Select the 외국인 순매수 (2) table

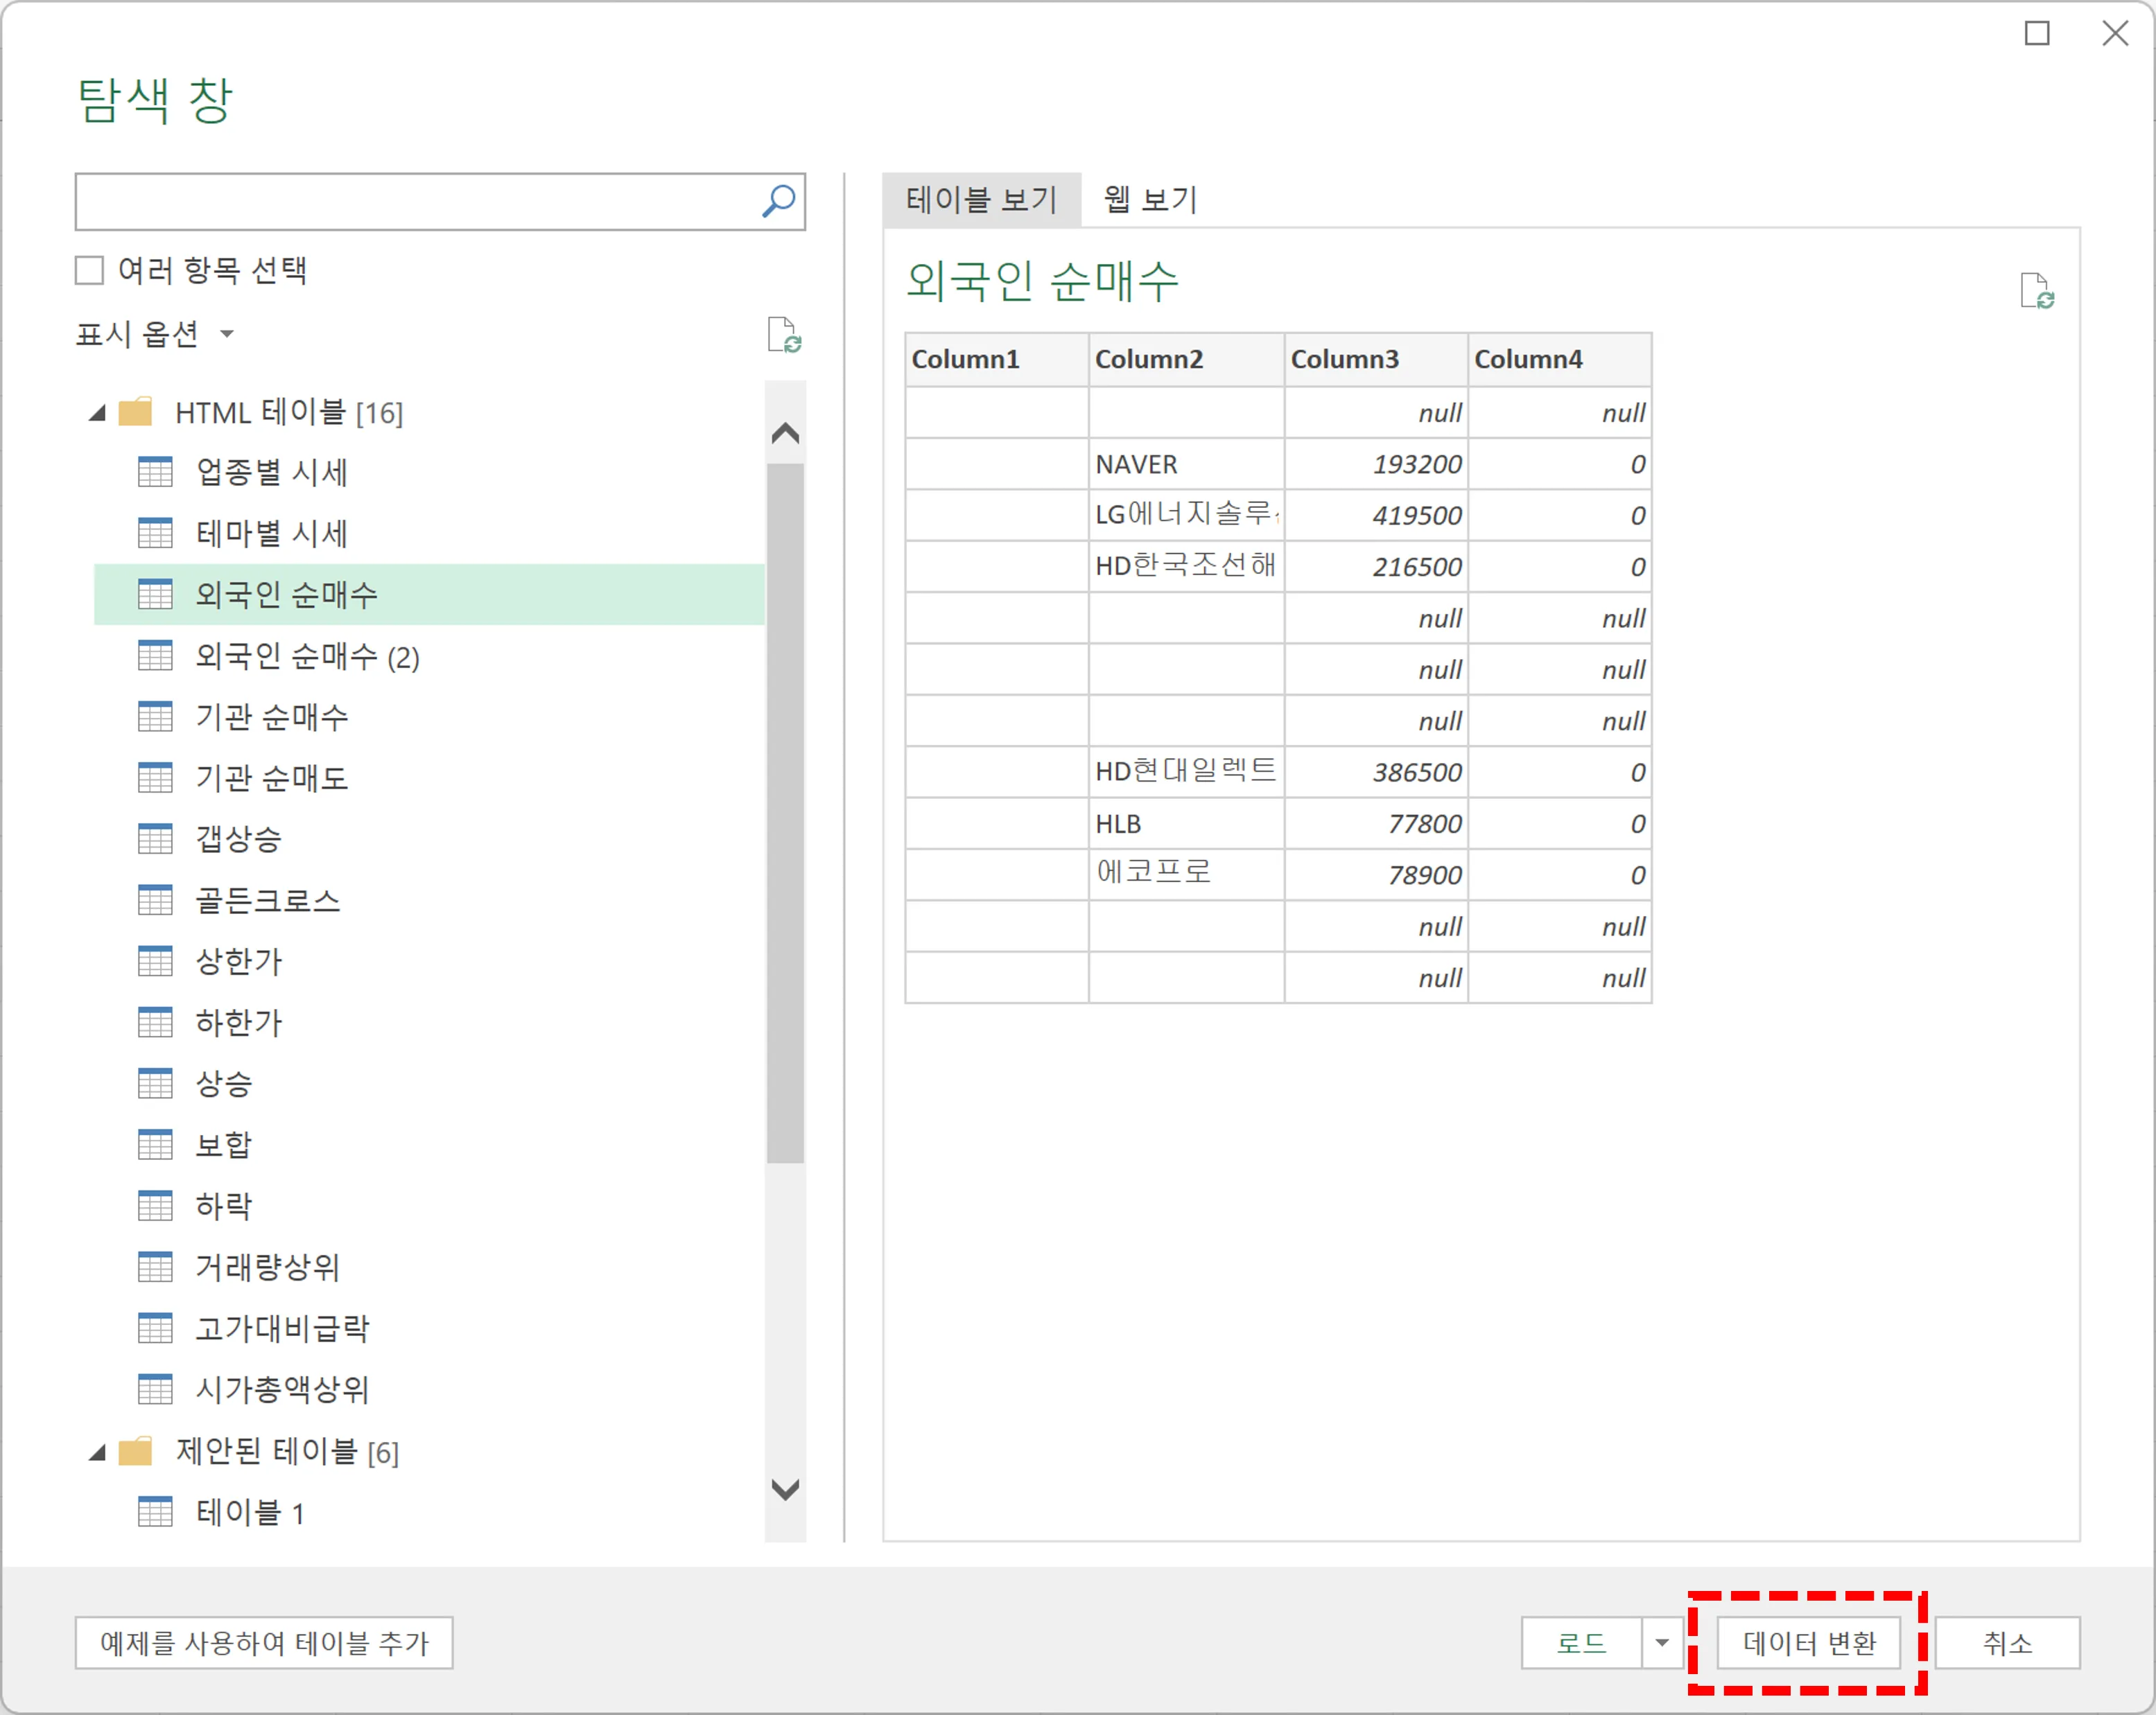[x=429, y=656]
